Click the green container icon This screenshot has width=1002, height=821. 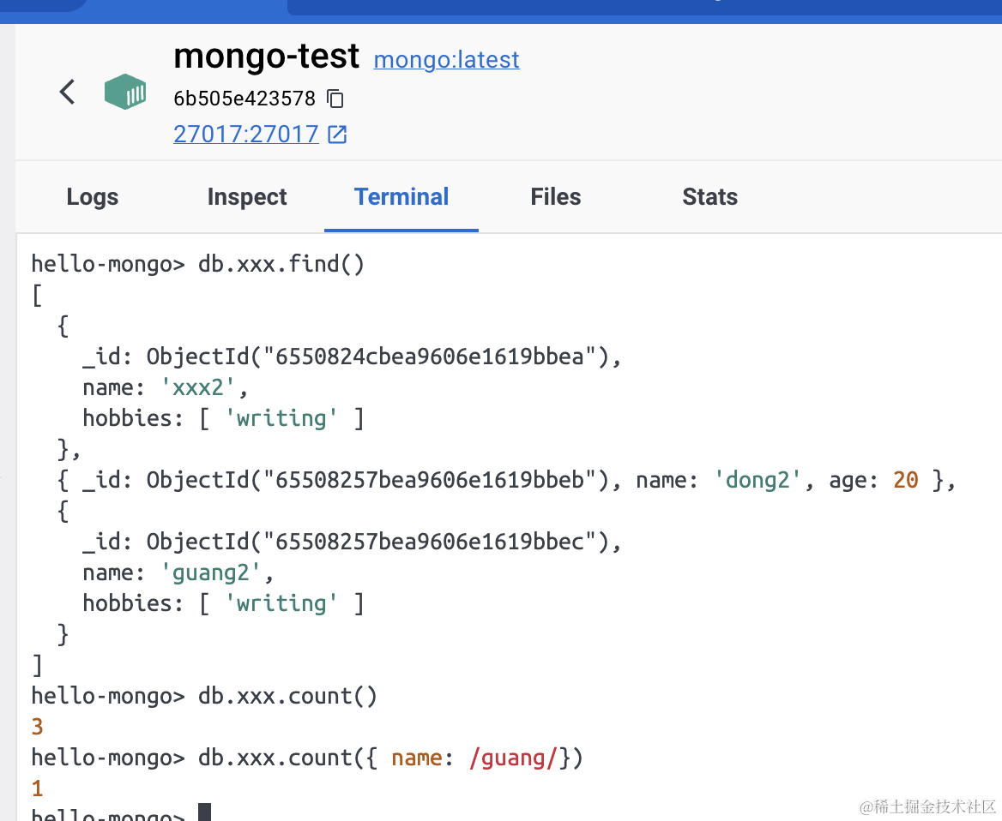point(125,92)
